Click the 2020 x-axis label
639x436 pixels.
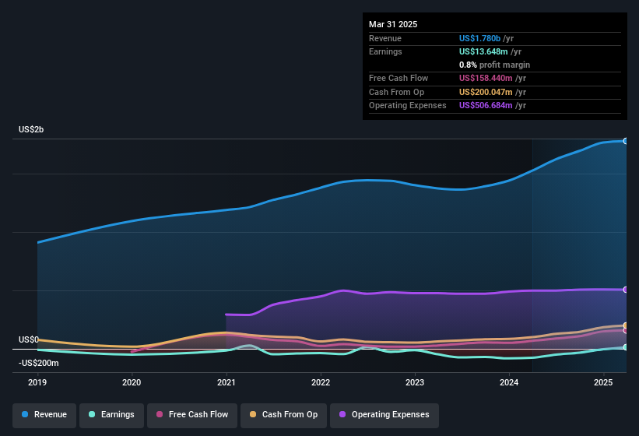click(132, 382)
